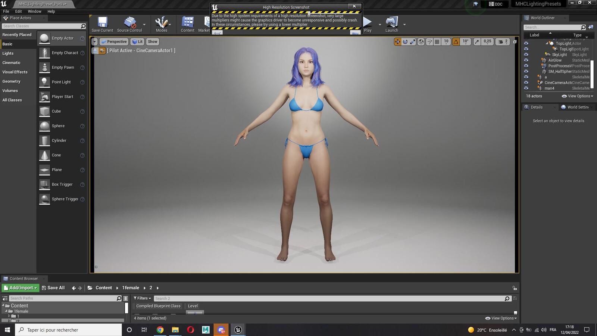This screenshot has height=336, width=597.
Task: Select the Cone actor icon
Action: 44,155
